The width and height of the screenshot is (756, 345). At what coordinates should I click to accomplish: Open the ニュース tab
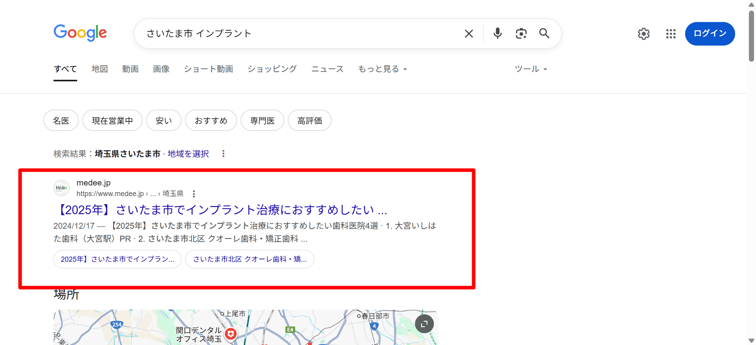(328, 69)
